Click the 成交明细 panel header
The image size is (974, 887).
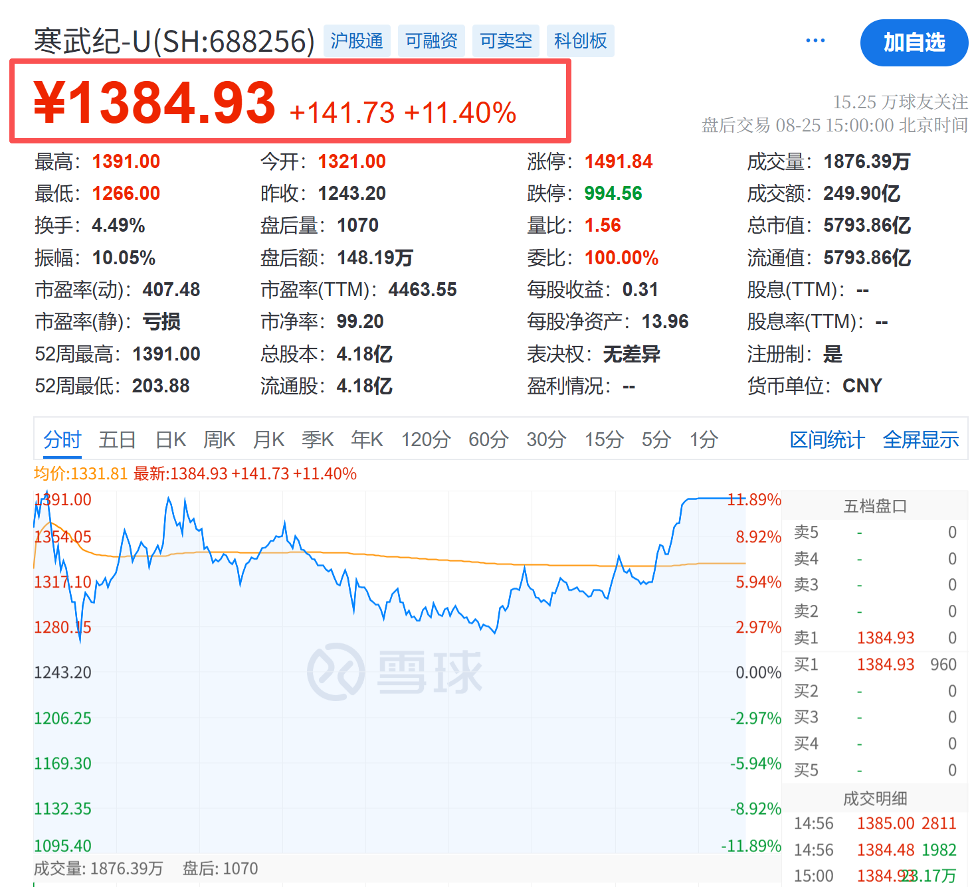[x=875, y=799]
